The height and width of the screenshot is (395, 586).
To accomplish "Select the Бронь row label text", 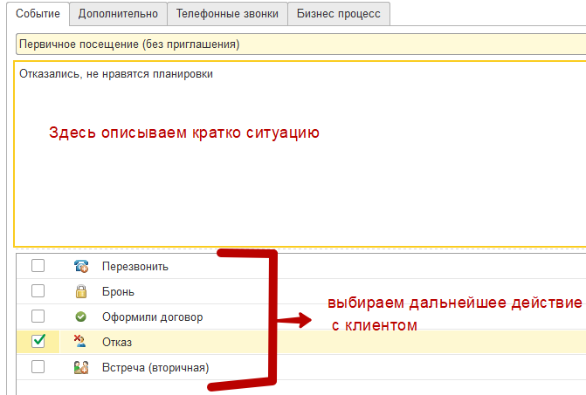I will (x=118, y=292).
